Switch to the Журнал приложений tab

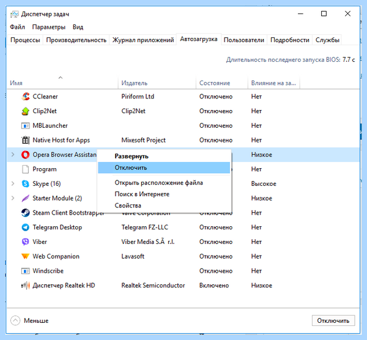[143, 40]
